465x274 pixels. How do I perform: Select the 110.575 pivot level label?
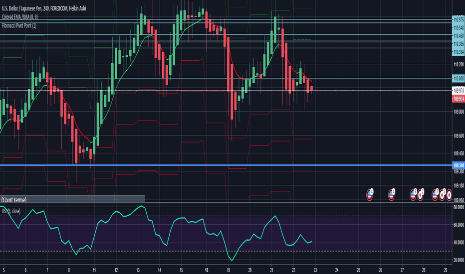(459, 19)
